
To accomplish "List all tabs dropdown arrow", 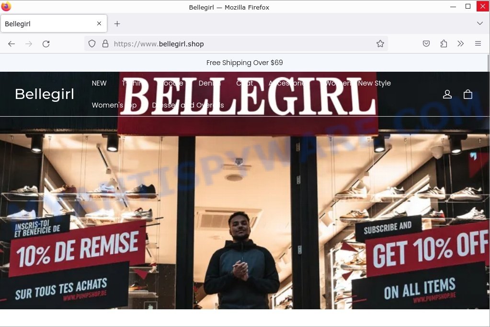I will [479, 23].
